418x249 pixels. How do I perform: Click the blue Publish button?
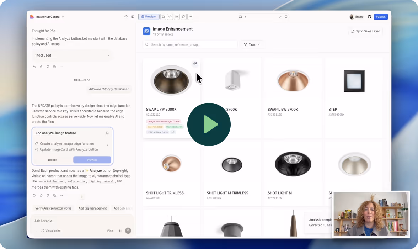coord(381,17)
